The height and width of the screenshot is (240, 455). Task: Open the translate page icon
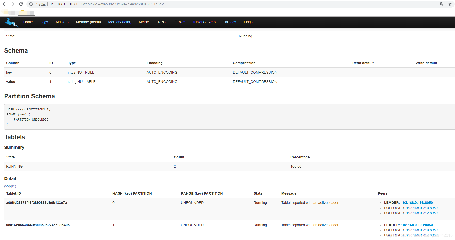(x=442, y=4)
